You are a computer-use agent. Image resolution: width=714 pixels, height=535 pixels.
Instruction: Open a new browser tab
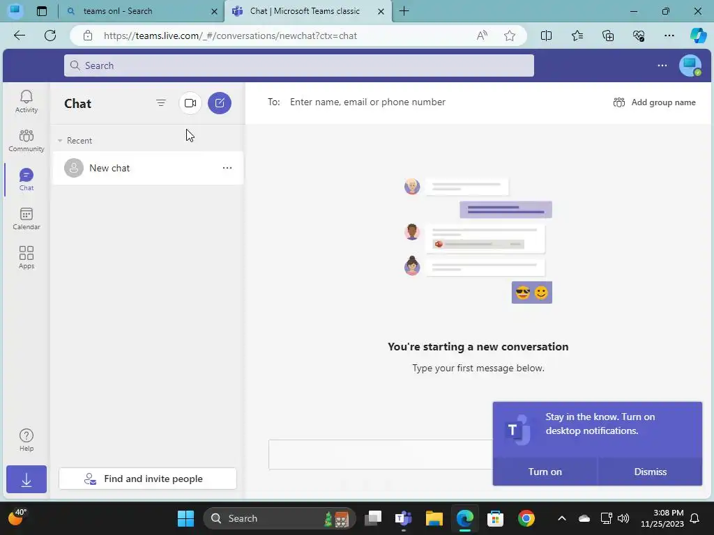[404, 11]
